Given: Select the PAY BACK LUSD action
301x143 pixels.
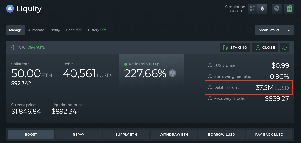Looking at the screenshot, I should click(x=269, y=135).
